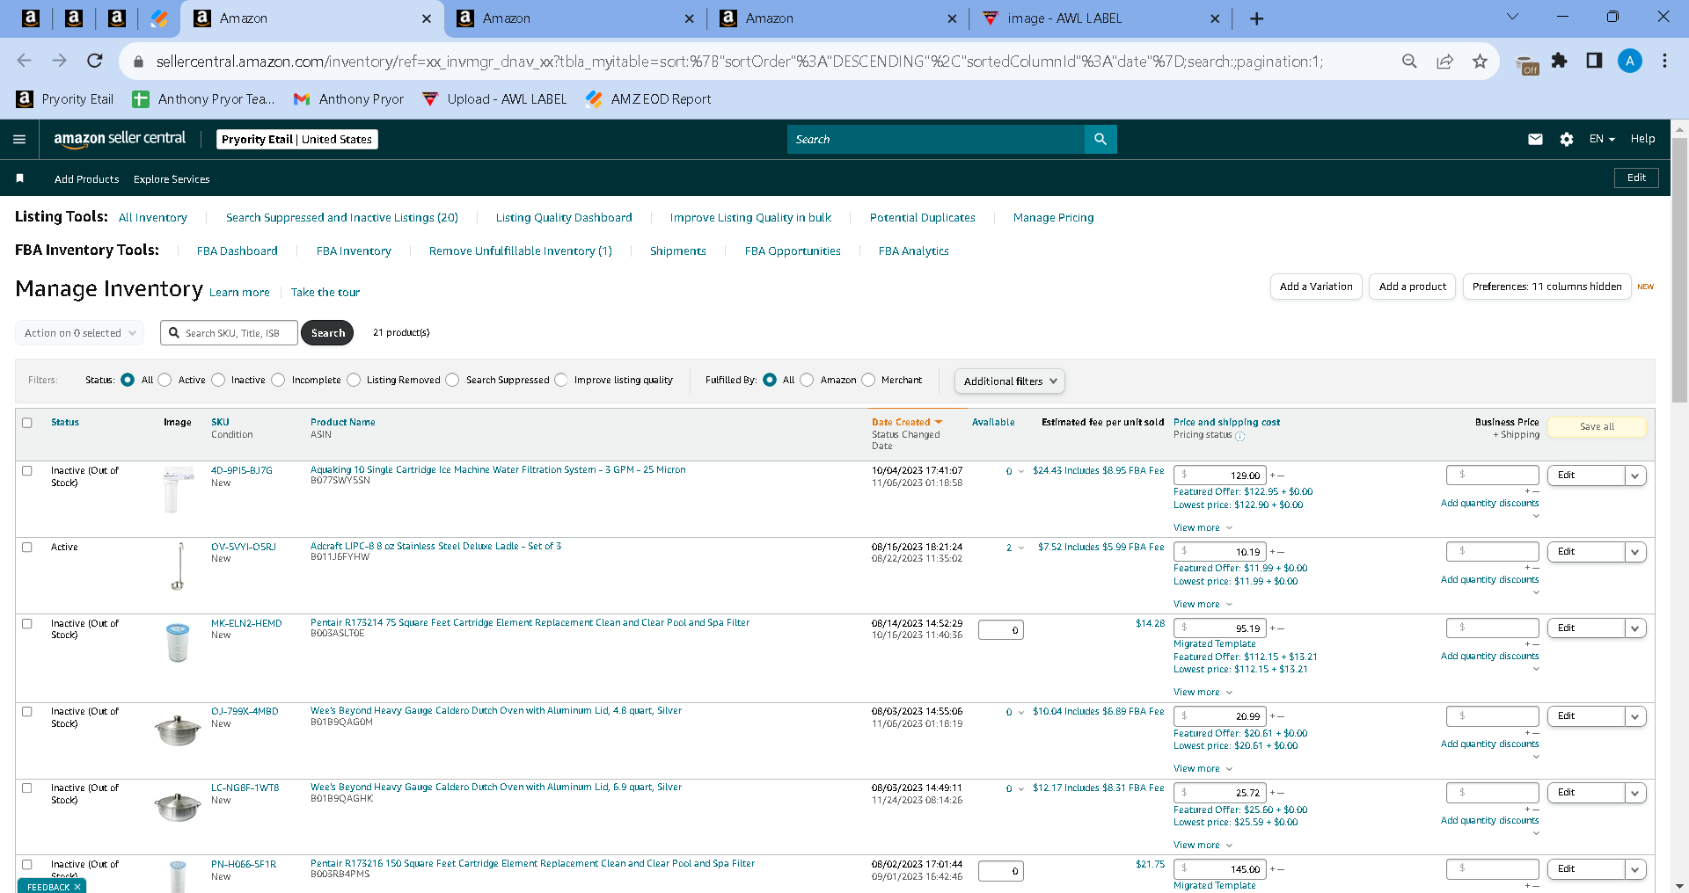
Task: Select the Inactive status filter radio
Action: coord(218,380)
